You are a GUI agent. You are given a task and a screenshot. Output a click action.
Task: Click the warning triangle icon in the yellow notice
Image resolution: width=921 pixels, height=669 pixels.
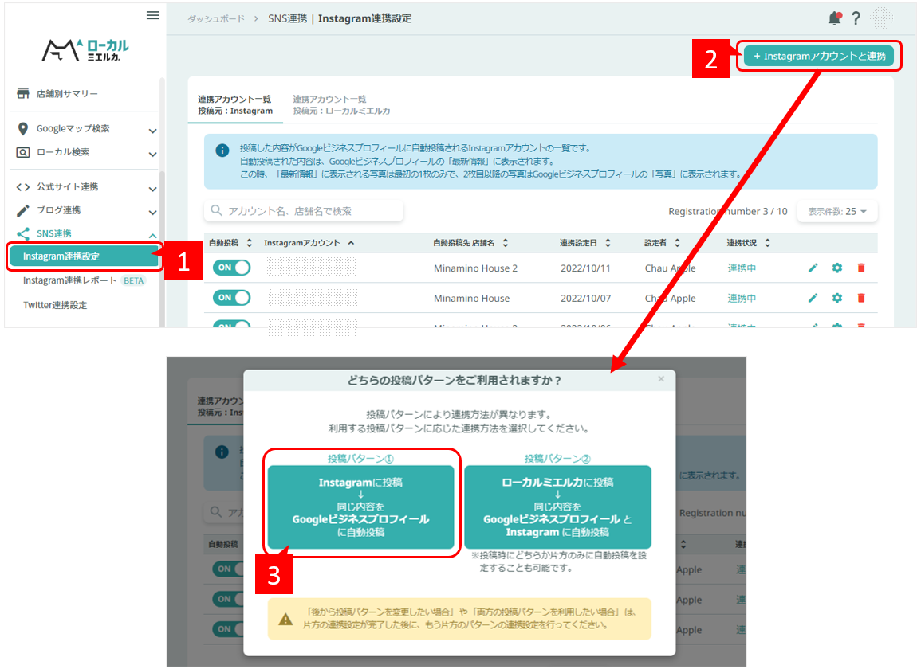click(285, 619)
